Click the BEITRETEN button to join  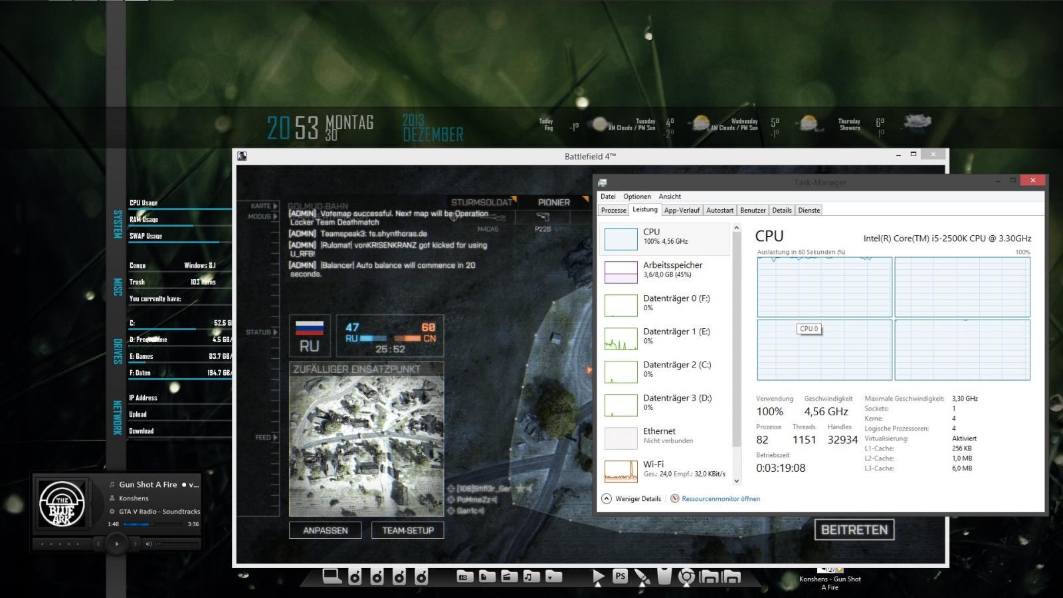854,530
